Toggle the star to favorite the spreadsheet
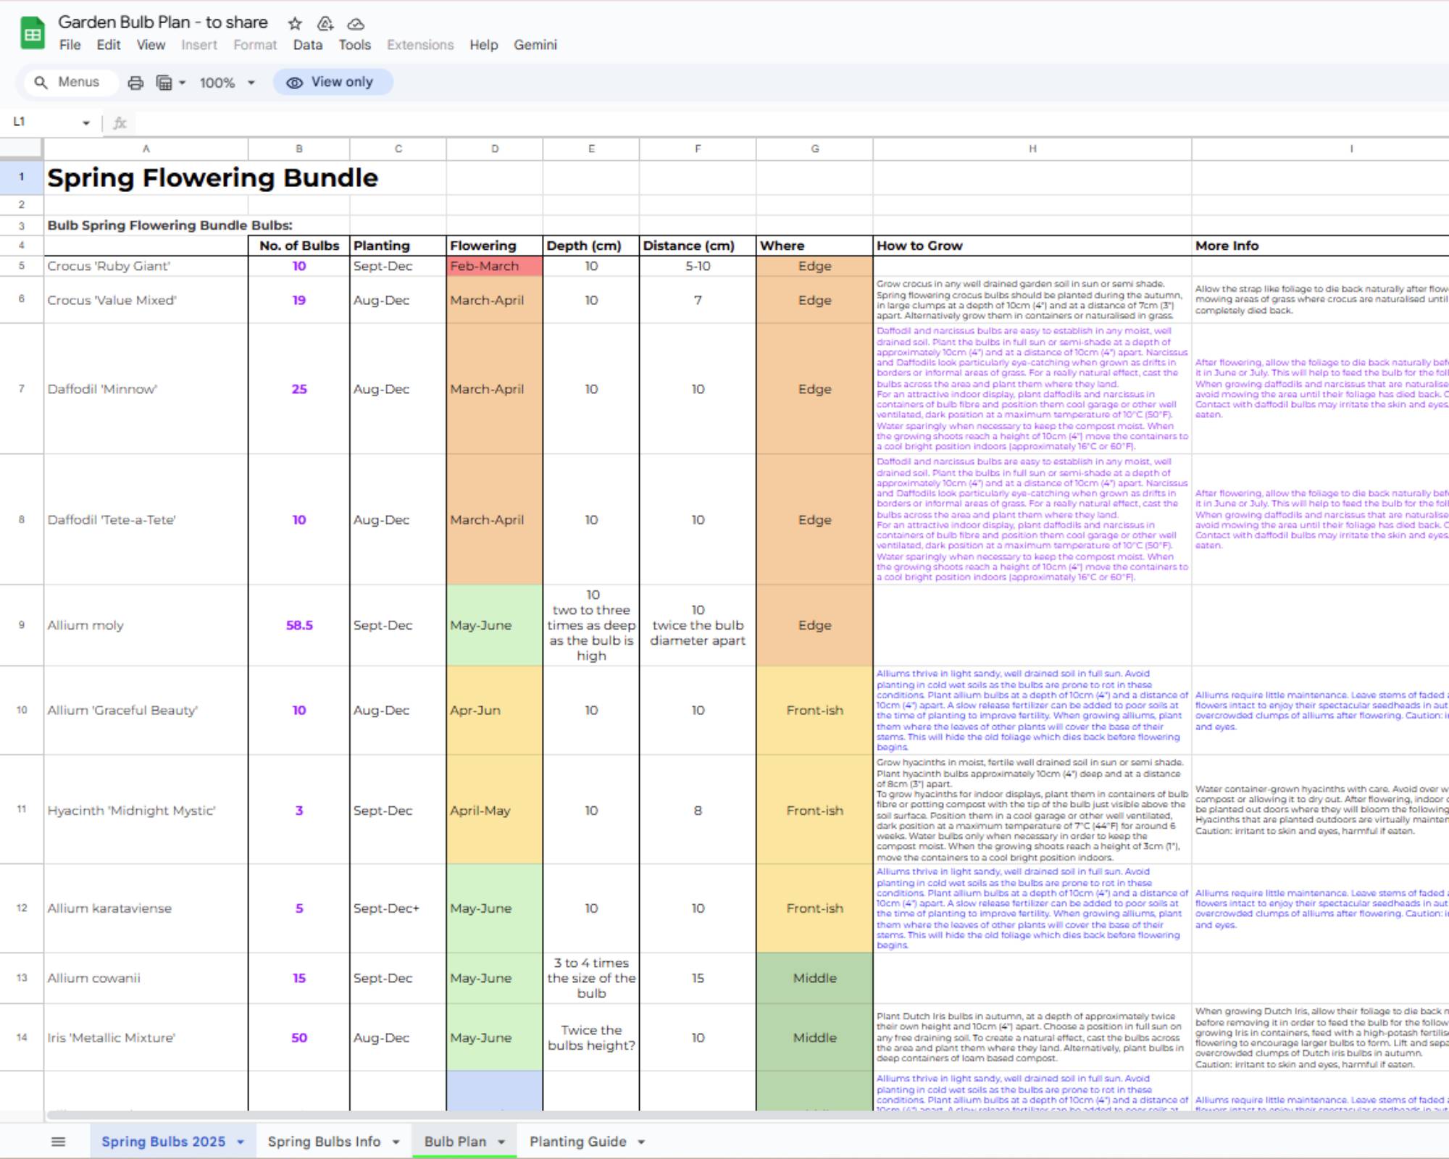Screen dimensions: 1449x1159 [x=294, y=24]
